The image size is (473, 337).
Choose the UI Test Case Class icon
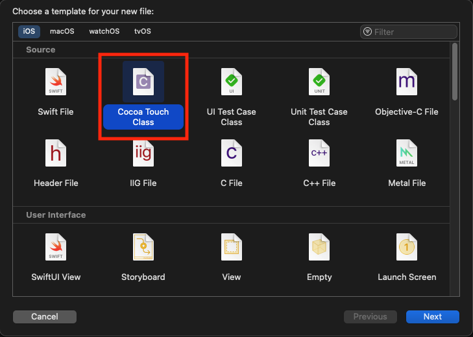tap(232, 82)
